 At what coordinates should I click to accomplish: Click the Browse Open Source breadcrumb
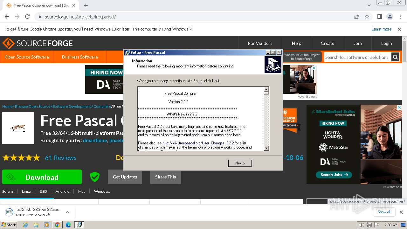point(32,107)
